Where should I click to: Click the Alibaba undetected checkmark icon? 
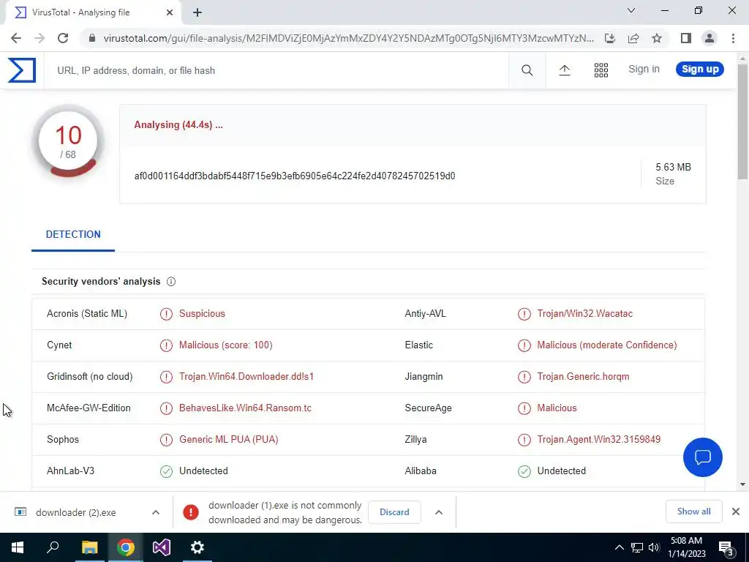(x=524, y=471)
